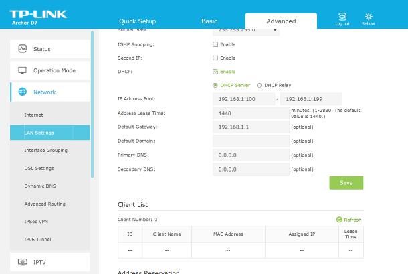Click the ID column header
This screenshot has height=274, width=408.
click(x=130, y=234)
